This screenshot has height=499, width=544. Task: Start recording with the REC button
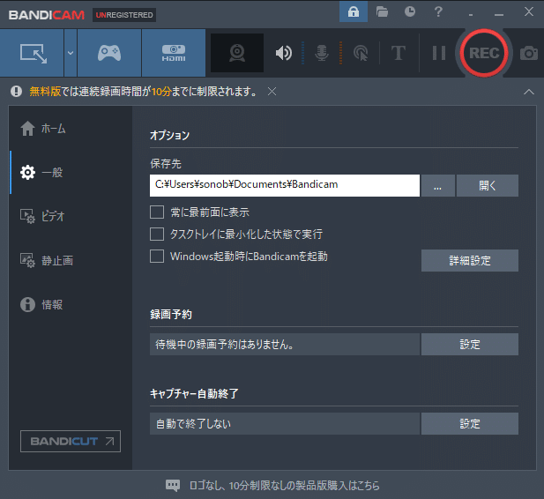484,53
